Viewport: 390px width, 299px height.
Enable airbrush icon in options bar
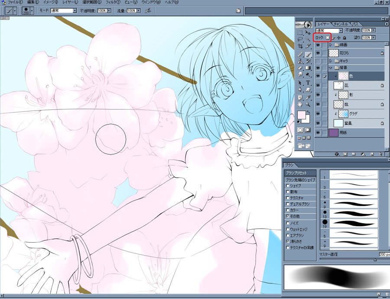(149, 10)
